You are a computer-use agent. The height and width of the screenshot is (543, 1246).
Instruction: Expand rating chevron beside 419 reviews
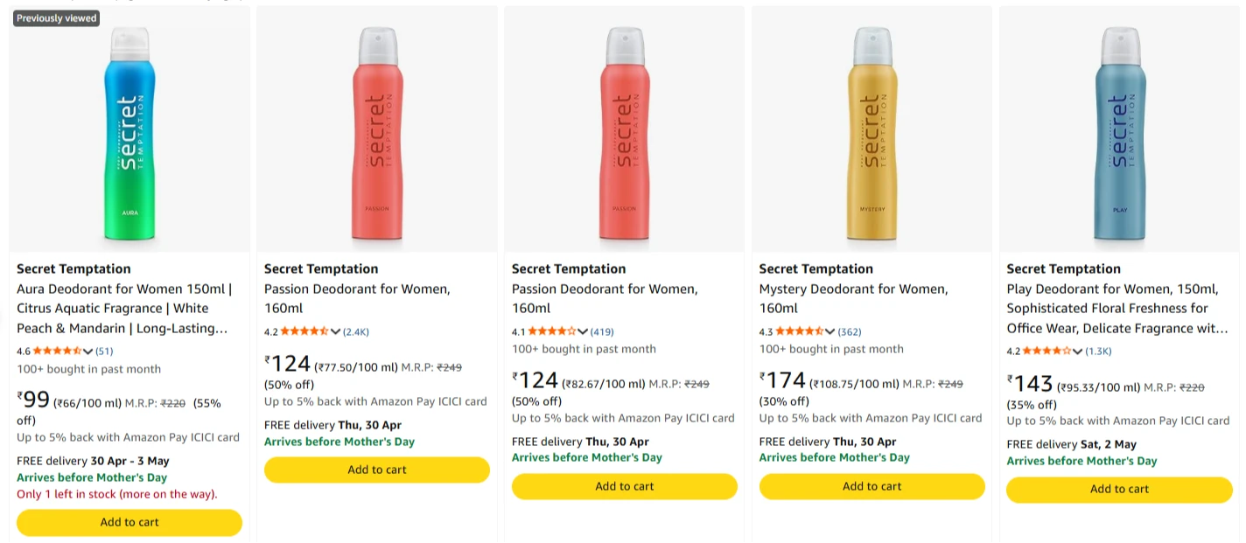pos(583,331)
